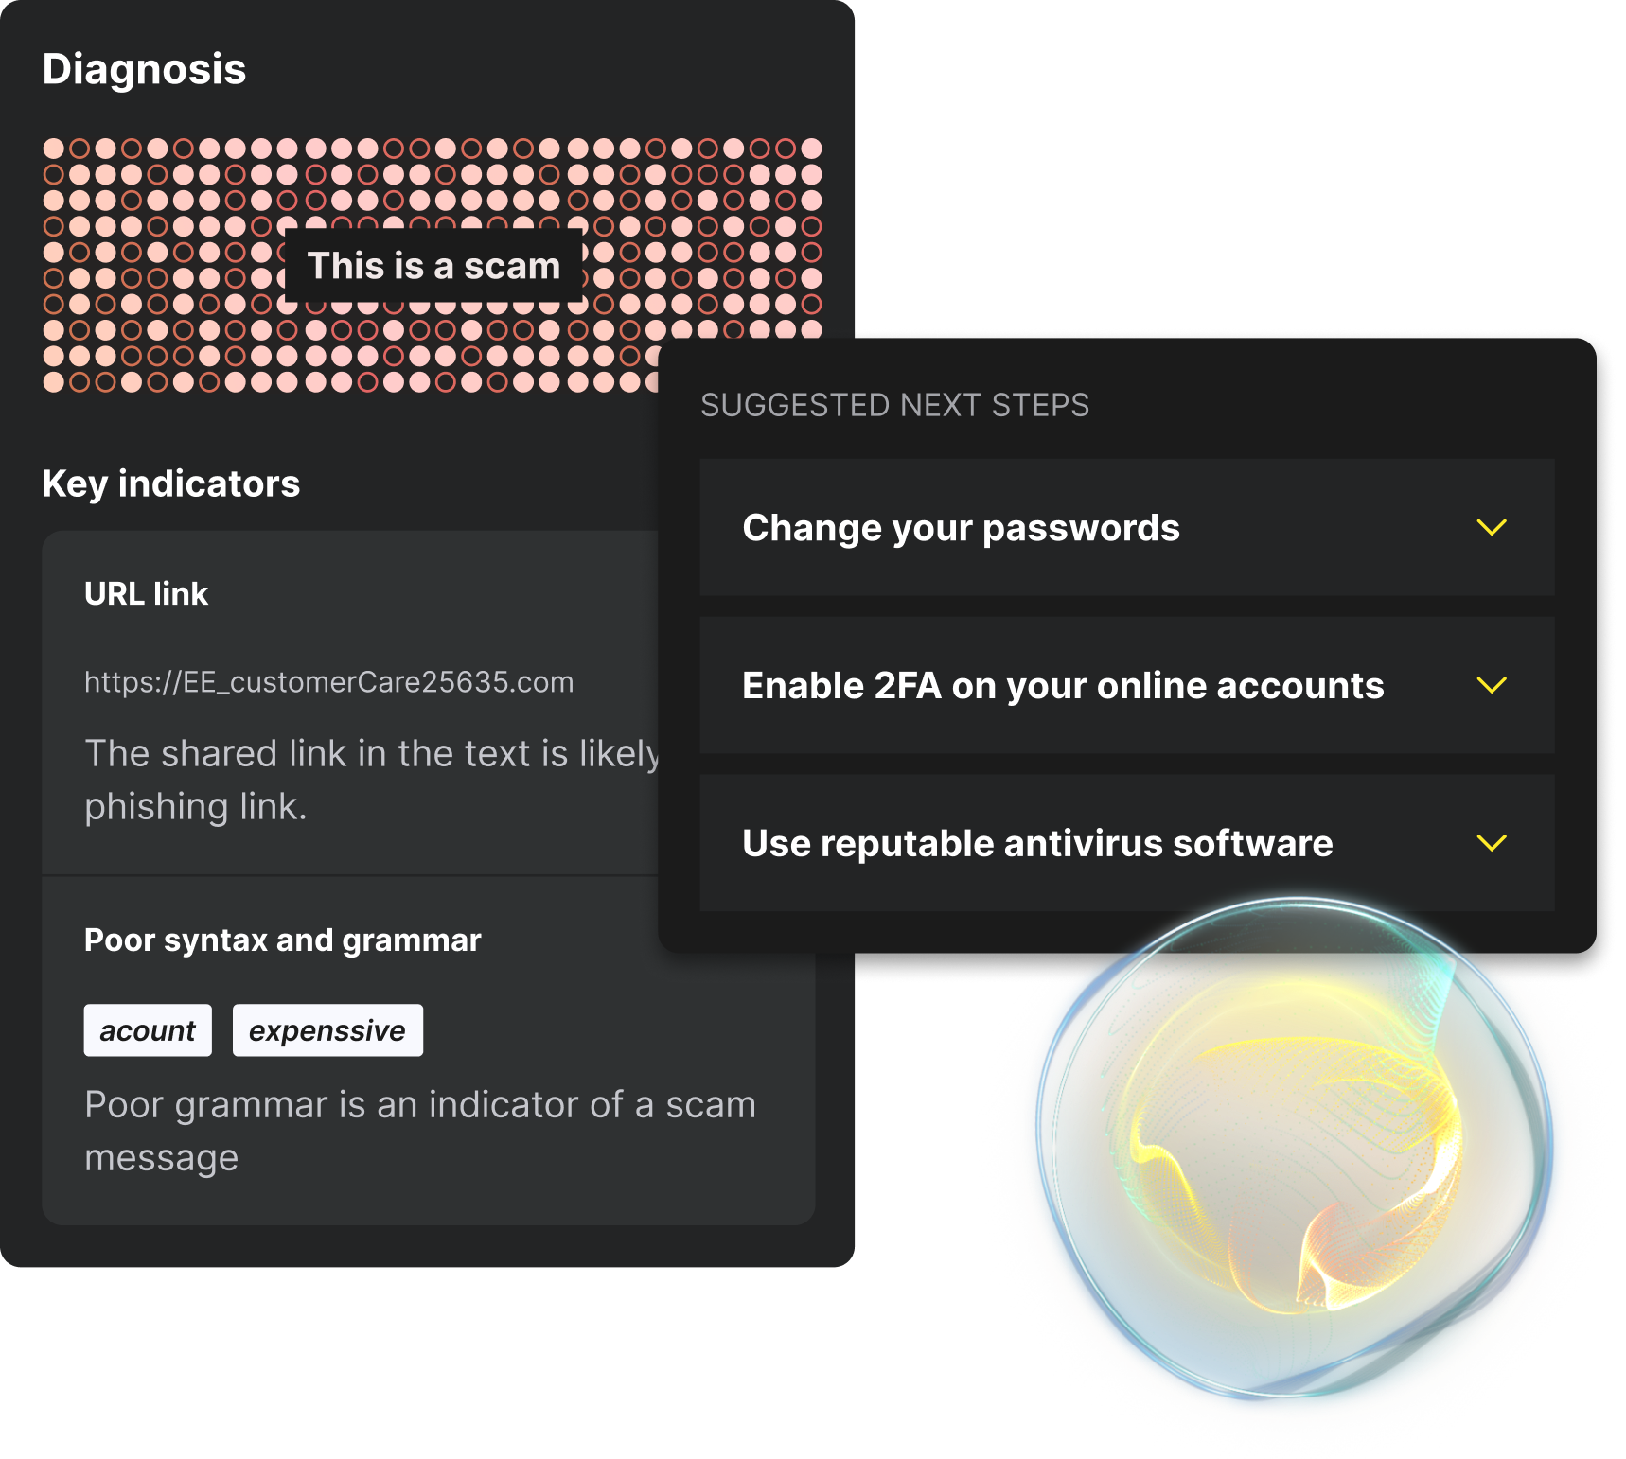Select the acount misspelling tag
Viewport: 1626px width, 1459px height.
click(147, 1029)
